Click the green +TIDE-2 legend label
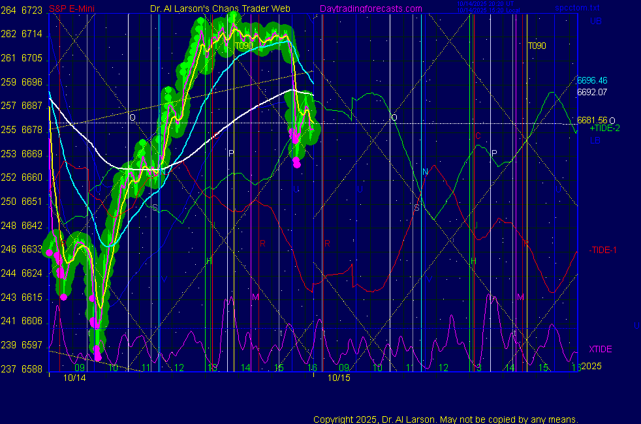 point(604,129)
